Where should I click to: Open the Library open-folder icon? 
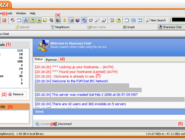click(45, 20)
